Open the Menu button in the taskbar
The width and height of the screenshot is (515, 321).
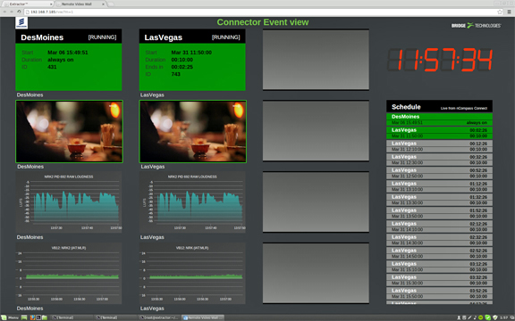(10, 317)
